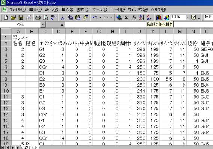The image size is (213, 149).
Task: Run the spelling check icon
Action: [53, 17]
